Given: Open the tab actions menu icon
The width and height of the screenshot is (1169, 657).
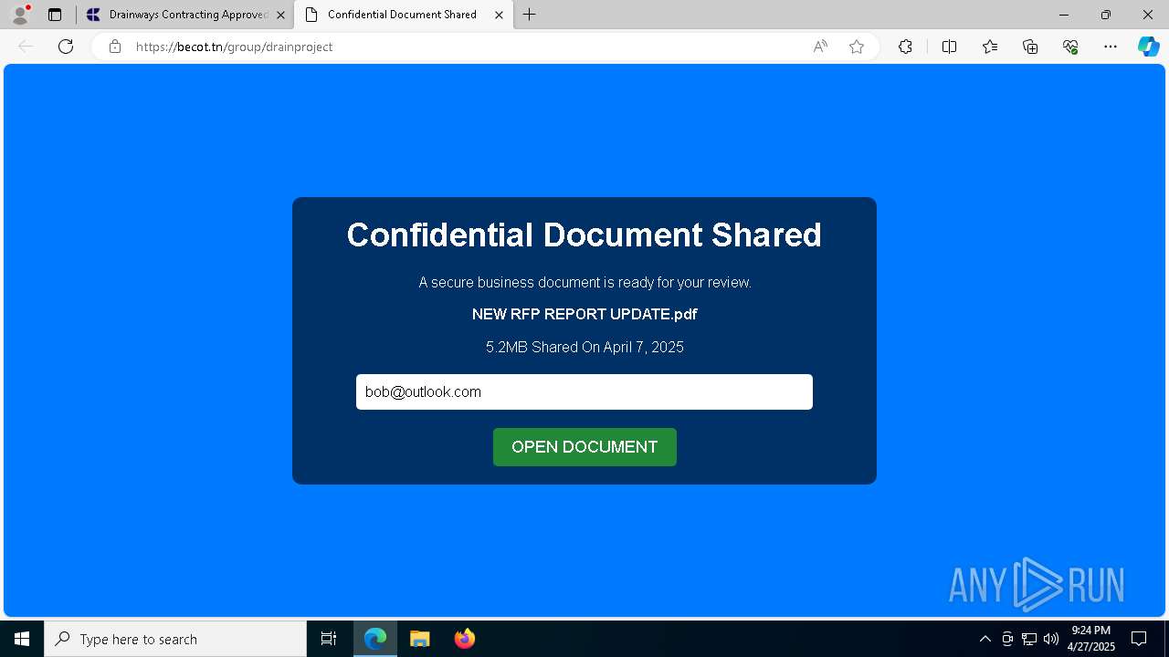Looking at the screenshot, I should (55, 15).
